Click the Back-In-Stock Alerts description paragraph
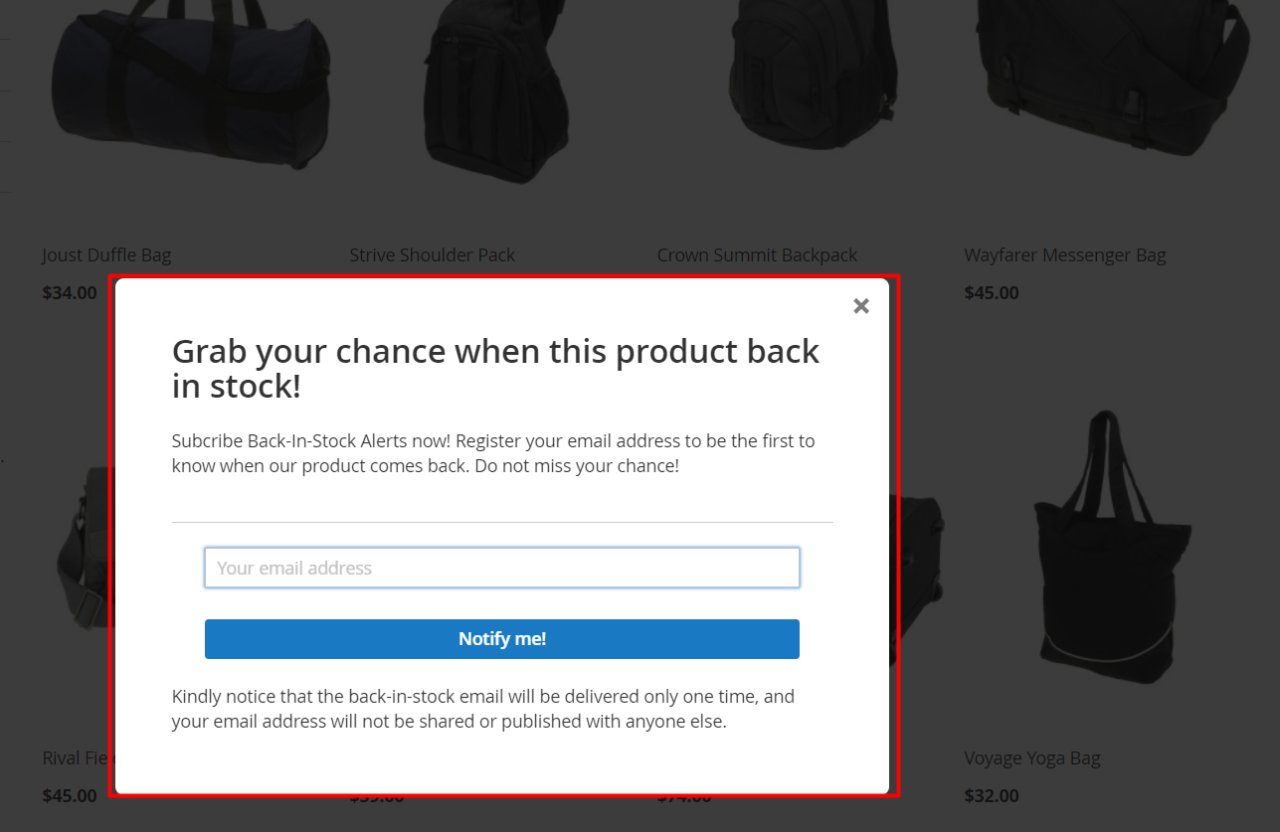The height and width of the screenshot is (832, 1280). tap(492, 452)
